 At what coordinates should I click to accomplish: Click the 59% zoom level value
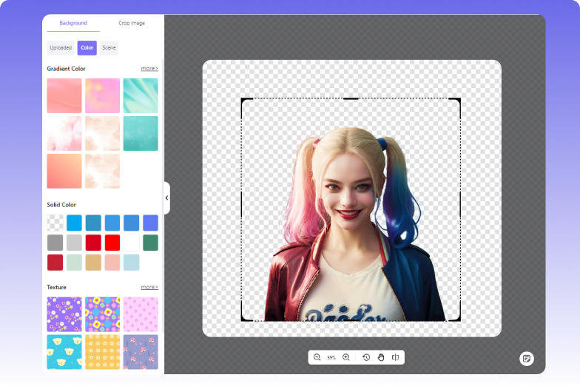331,358
